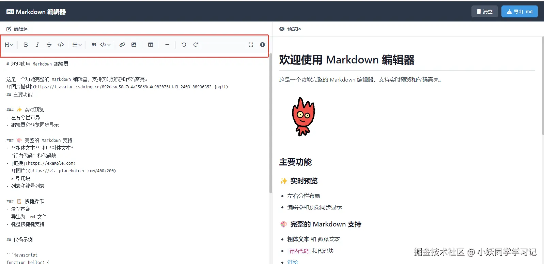Click the '[链接](https://example.com)' editor line
544x264 pixels.
point(41,163)
